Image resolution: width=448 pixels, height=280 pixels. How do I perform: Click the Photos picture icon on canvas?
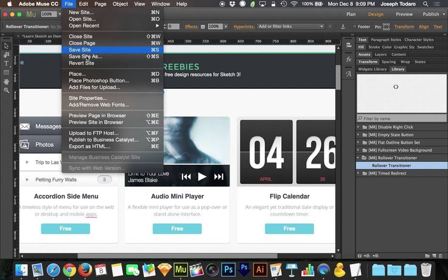click(x=25, y=144)
